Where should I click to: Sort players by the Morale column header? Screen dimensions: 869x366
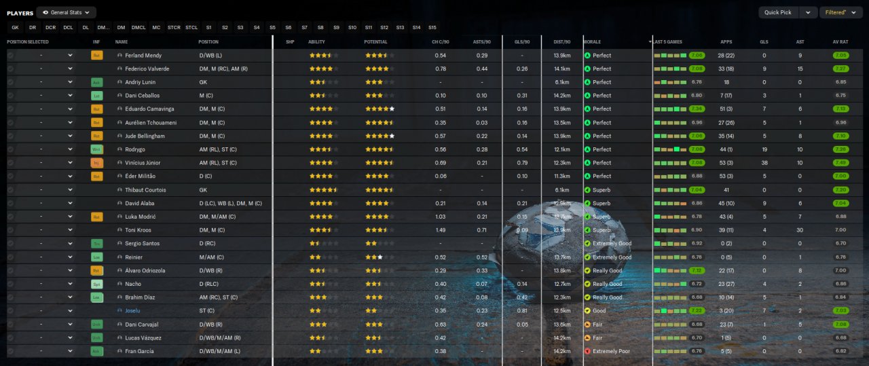coord(592,42)
